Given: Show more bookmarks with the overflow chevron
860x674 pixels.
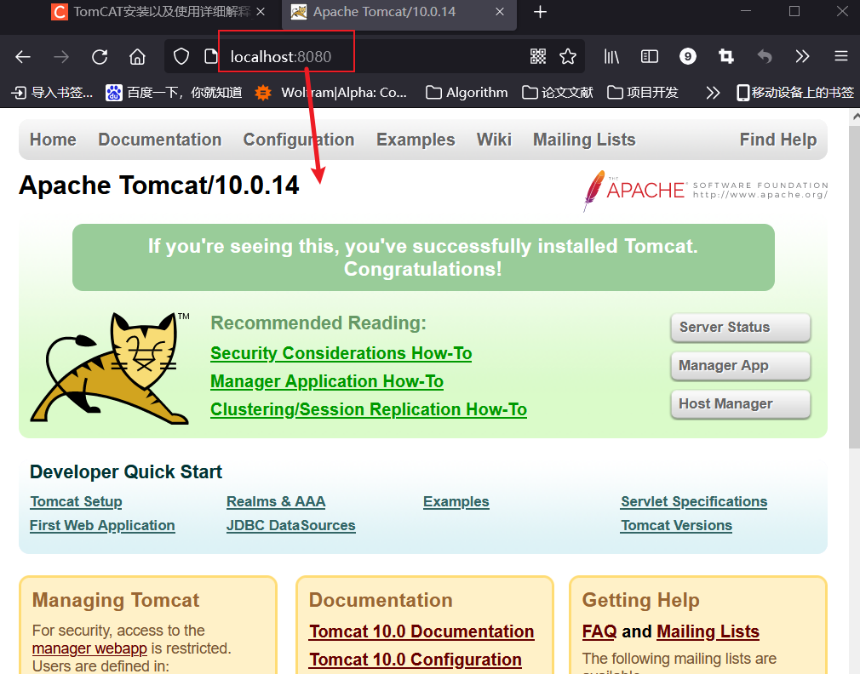Looking at the screenshot, I should (713, 93).
